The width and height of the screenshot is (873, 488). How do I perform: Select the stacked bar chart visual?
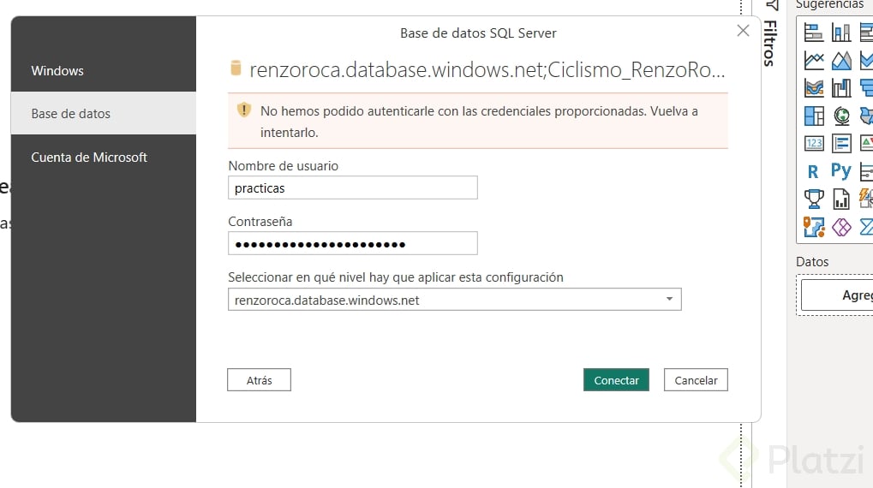tap(813, 33)
